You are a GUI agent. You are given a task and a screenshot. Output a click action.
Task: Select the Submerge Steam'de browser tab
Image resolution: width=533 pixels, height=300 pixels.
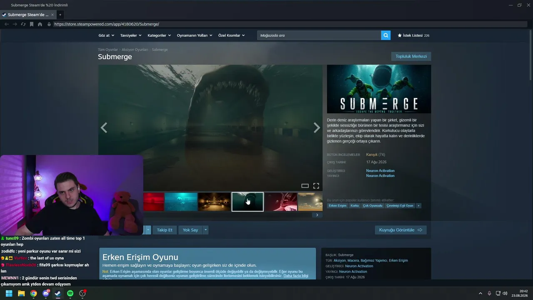tap(28, 15)
